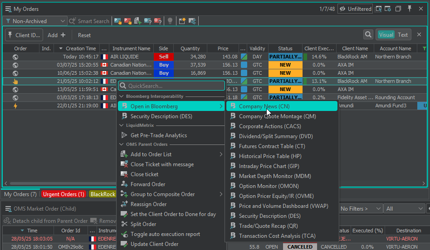Select Corporate Actions (CACS)

(282, 126)
